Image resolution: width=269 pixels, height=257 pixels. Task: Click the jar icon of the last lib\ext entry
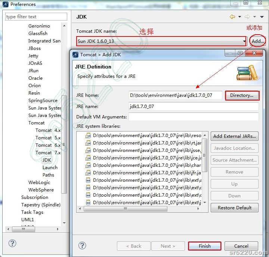click(x=88, y=203)
